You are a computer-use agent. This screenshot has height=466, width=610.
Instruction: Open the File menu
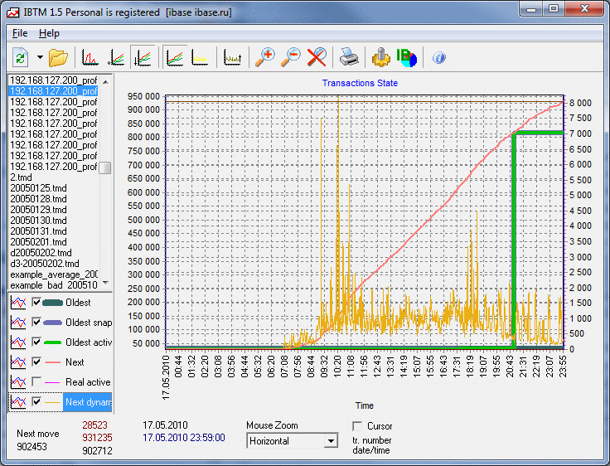tap(20, 33)
